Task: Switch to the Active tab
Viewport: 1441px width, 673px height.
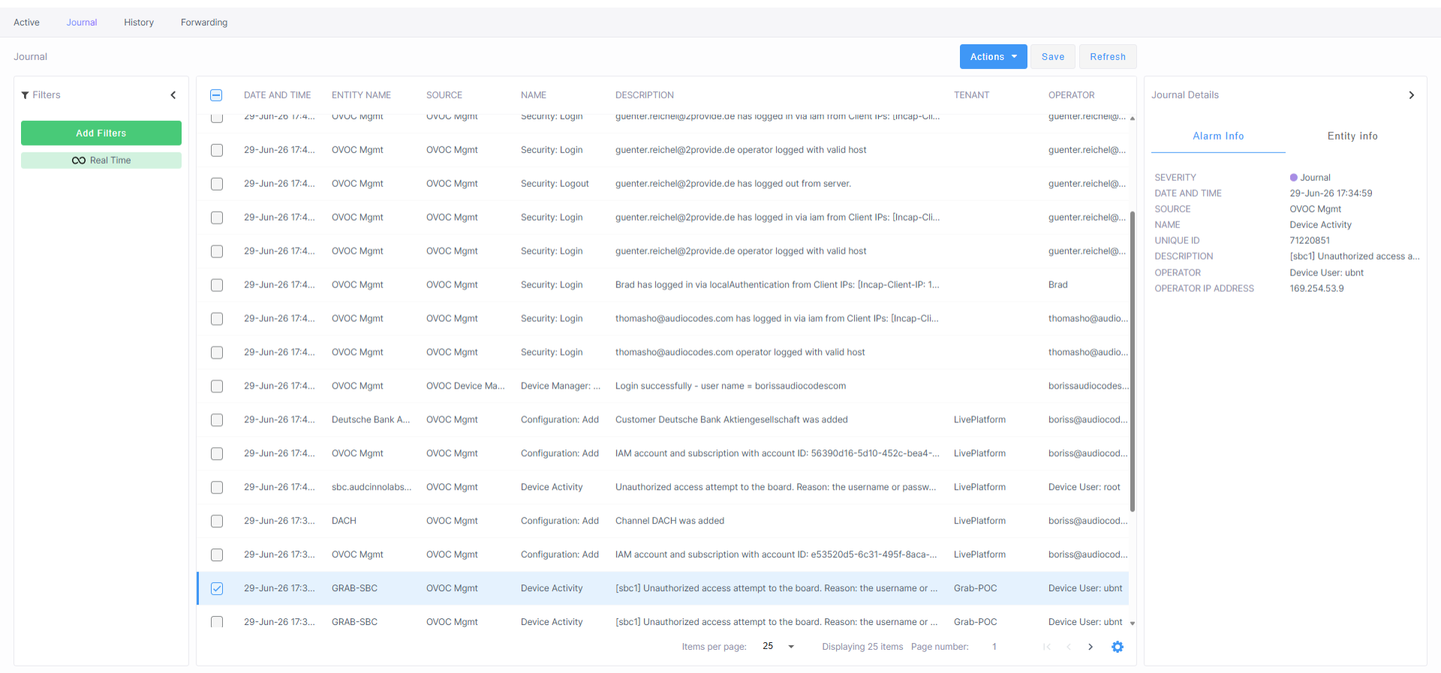Action: pyautogui.click(x=26, y=23)
